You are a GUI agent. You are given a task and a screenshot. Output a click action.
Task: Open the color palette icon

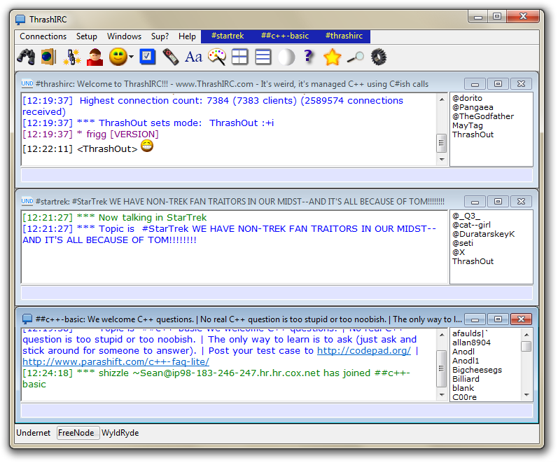(x=217, y=57)
